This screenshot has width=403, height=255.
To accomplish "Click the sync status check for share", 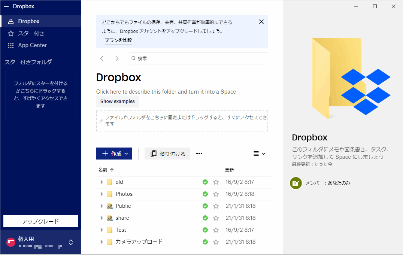I will [205, 218].
